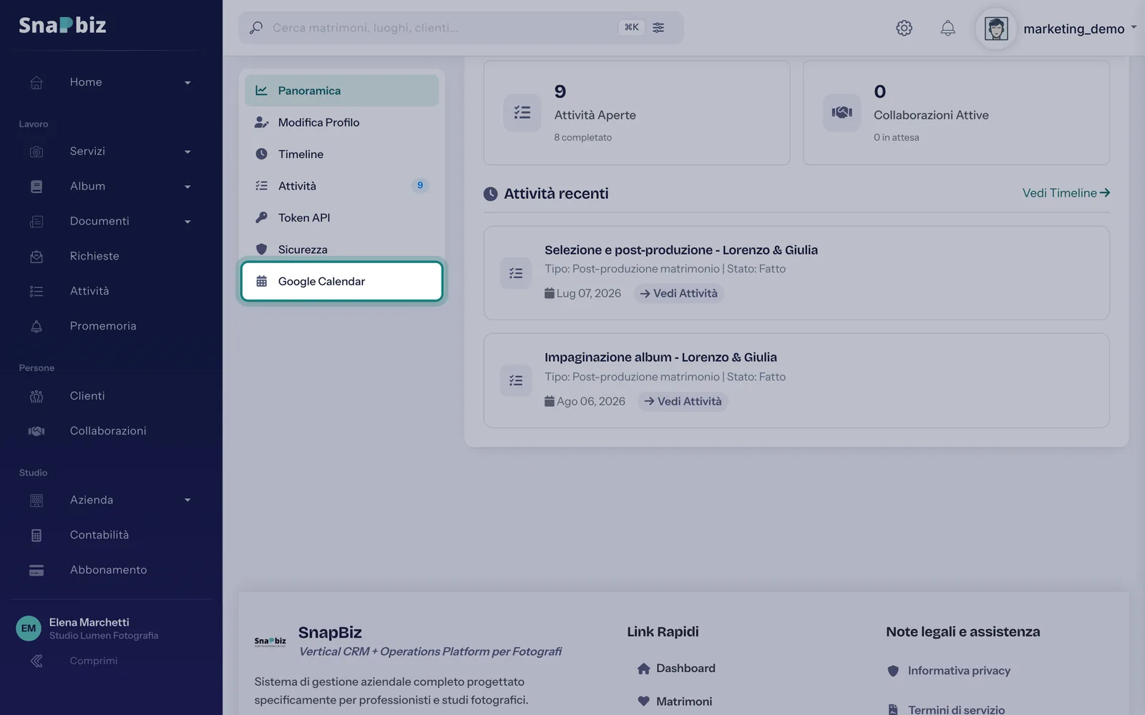Open Timeline in profile menu

click(x=341, y=154)
